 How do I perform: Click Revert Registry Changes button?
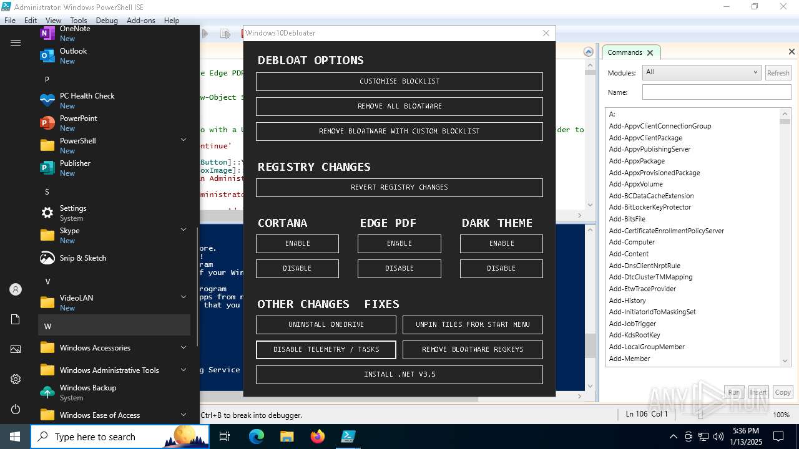tap(399, 188)
